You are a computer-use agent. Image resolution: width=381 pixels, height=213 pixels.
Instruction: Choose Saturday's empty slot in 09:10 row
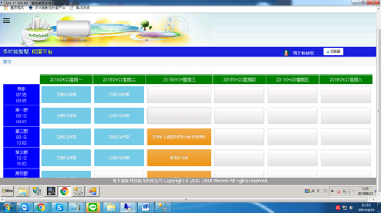pyautogui.click(x=346, y=137)
